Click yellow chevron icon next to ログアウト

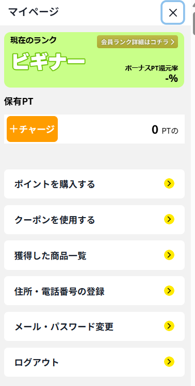pos(169,362)
